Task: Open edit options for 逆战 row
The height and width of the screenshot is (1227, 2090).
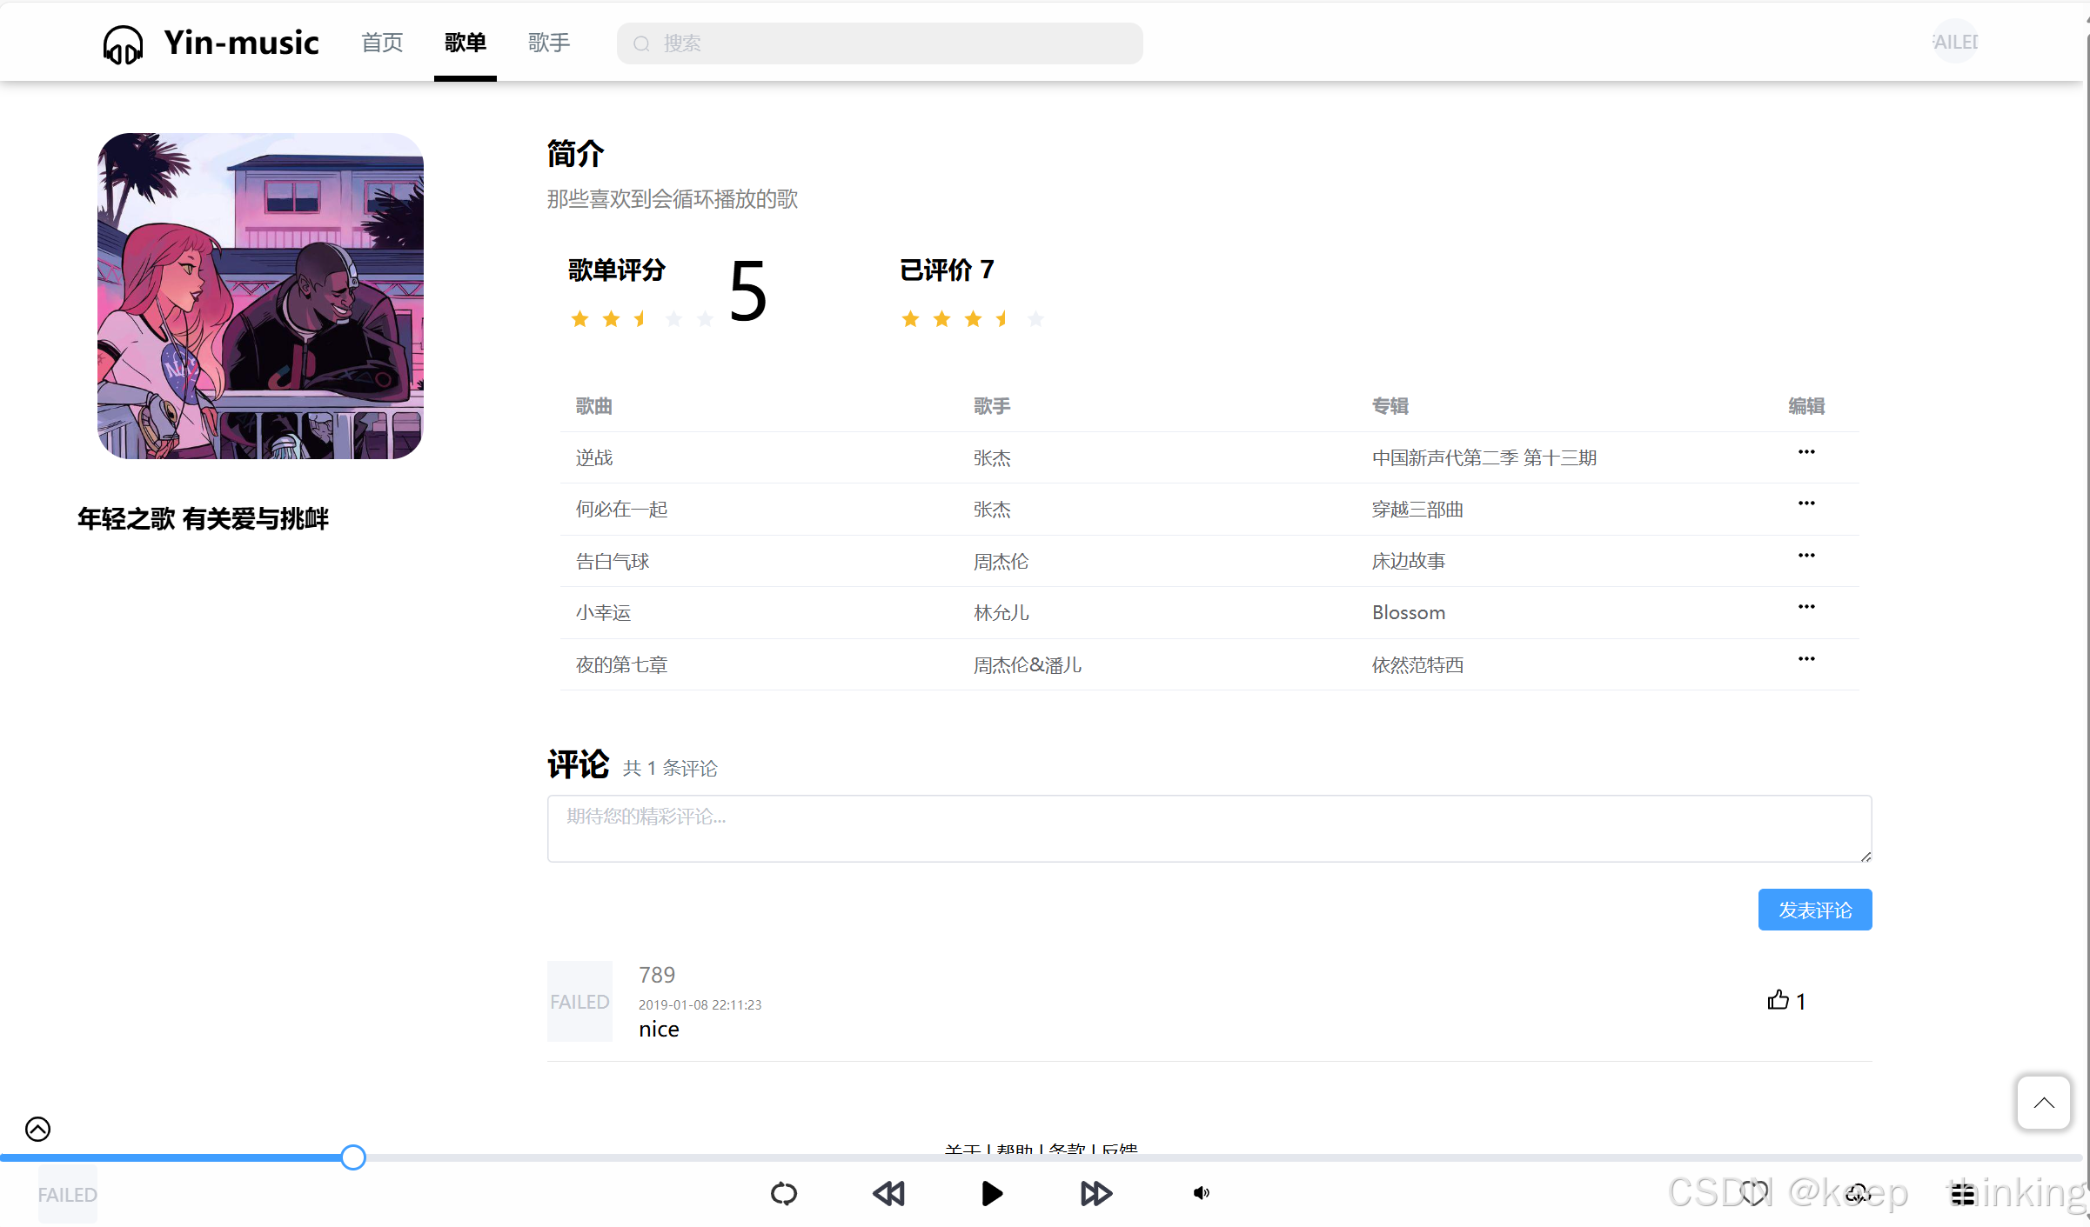Action: click(1806, 452)
